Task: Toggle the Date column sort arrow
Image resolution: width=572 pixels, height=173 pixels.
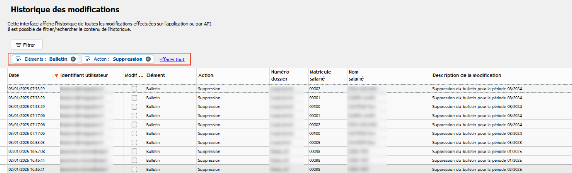Action: click(x=56, y=76)
